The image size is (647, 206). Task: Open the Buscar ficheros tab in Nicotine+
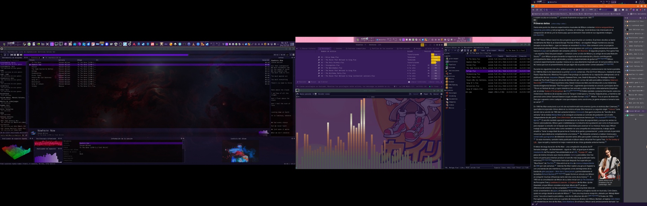pyautogui.click(x=308, y=48)
